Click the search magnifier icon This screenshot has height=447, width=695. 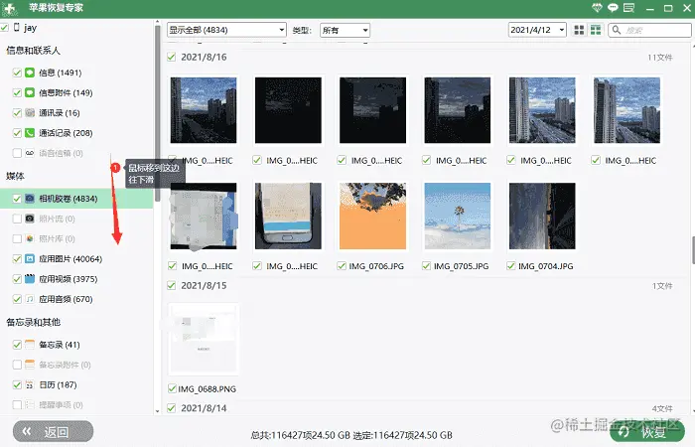pyautogui.click(x=617, y=30)
